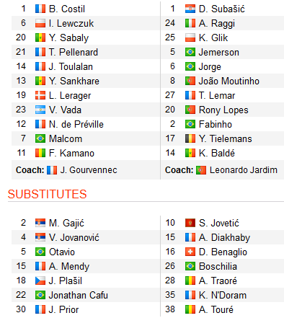Screen dimensions: 284x318
Task: Click the SUBSTITUTES section heading
Action: coord(47,194)
